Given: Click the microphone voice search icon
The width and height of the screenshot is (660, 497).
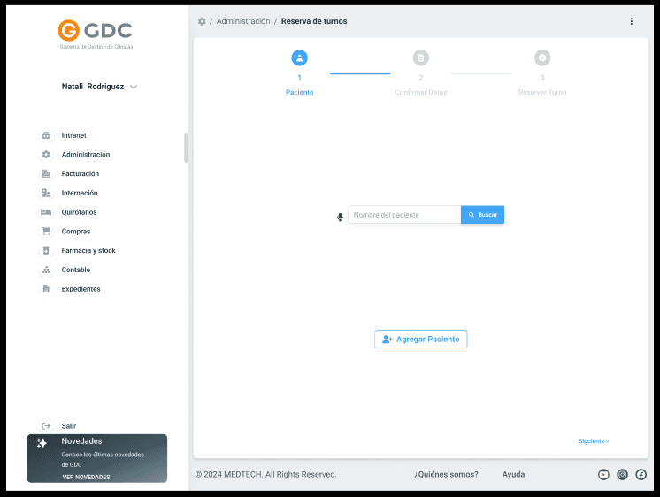Looking at the screenshot, I should tap(340, 216).
